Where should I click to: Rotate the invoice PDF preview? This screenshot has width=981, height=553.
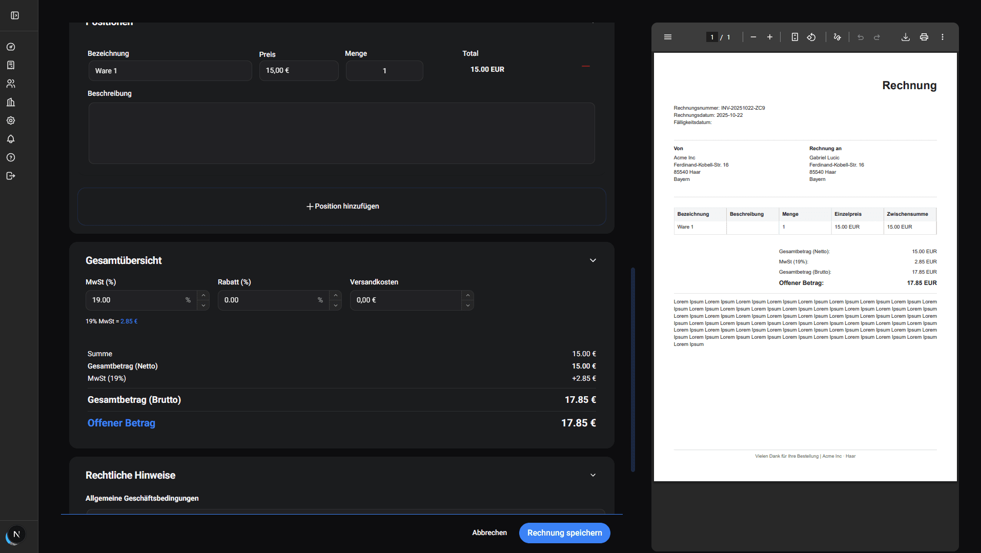pos(811,37)
